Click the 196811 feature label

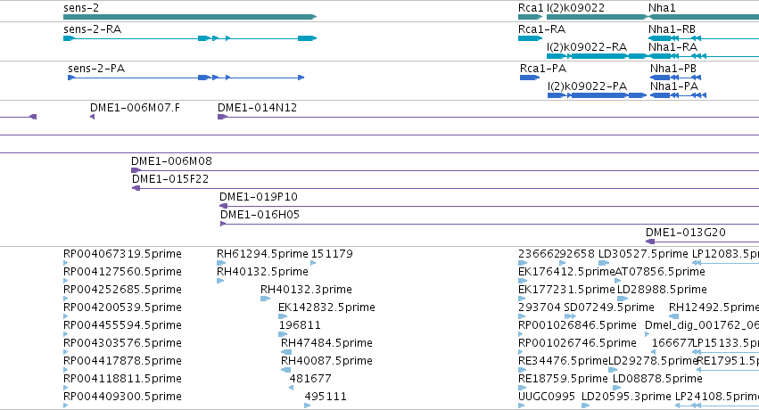click(300, 325)
